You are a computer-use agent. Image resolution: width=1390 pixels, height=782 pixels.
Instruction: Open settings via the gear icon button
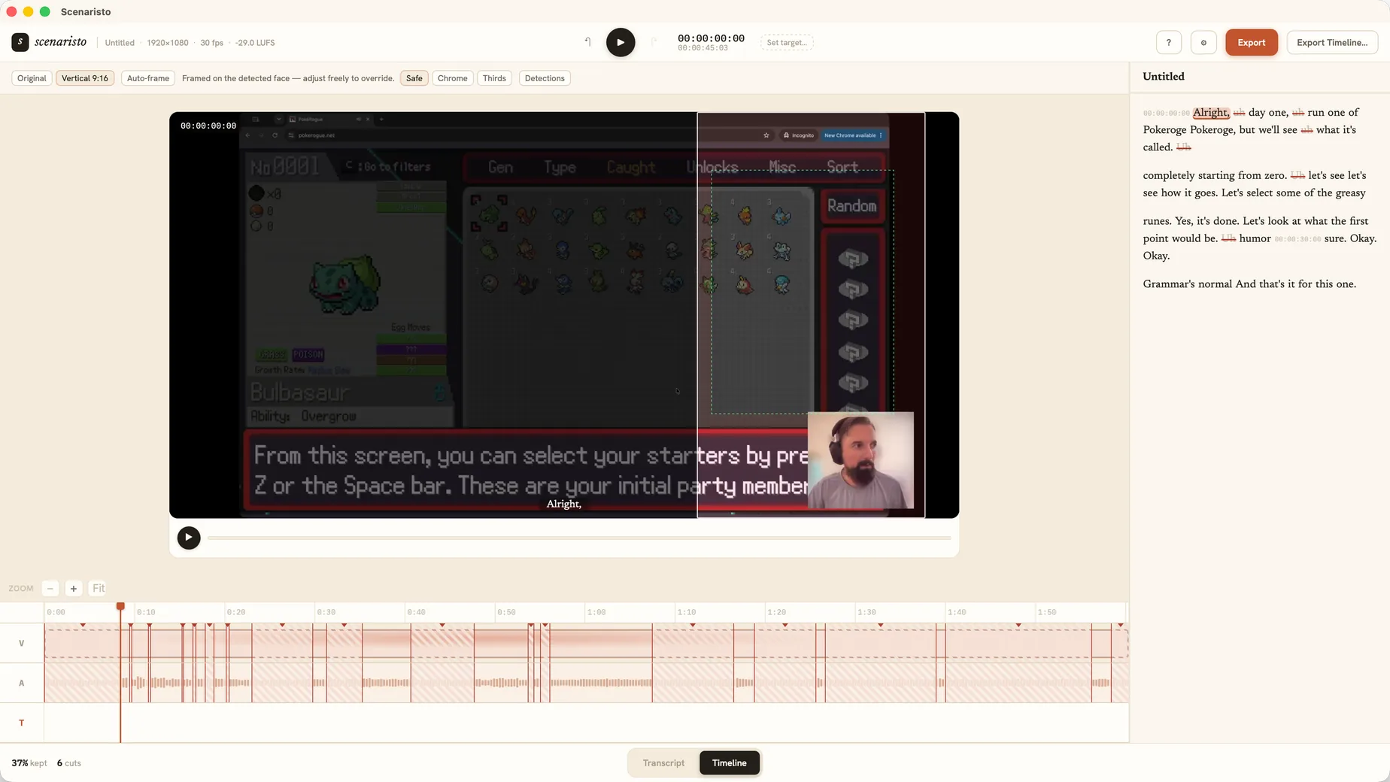click(x=1203, y=42)
